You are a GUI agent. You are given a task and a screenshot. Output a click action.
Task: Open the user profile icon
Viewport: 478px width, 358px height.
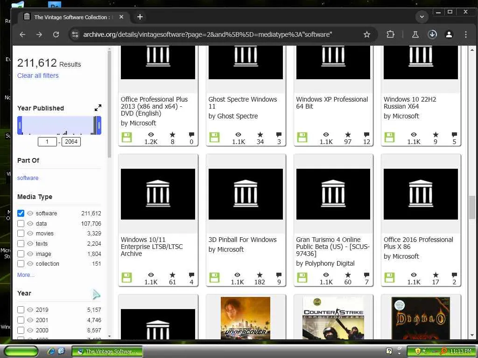click(449, 34)
